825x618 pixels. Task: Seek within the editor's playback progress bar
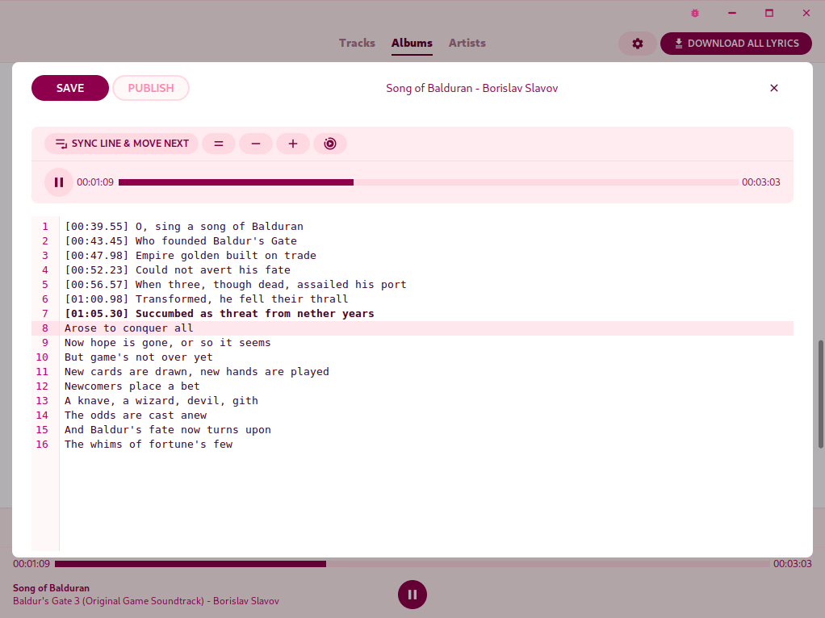point(428,182)
